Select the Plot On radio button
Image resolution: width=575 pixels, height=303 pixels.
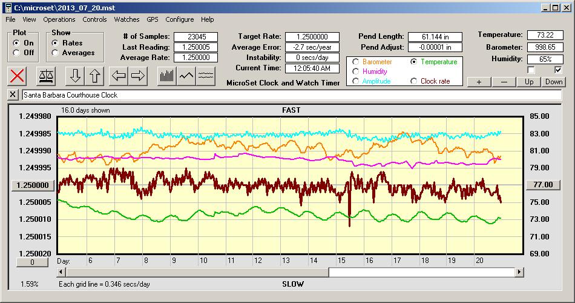(16, 43)
